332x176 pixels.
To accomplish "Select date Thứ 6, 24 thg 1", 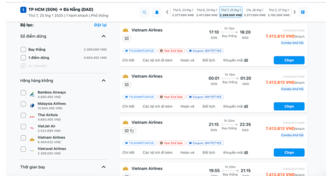I will (x=207, y=12).
